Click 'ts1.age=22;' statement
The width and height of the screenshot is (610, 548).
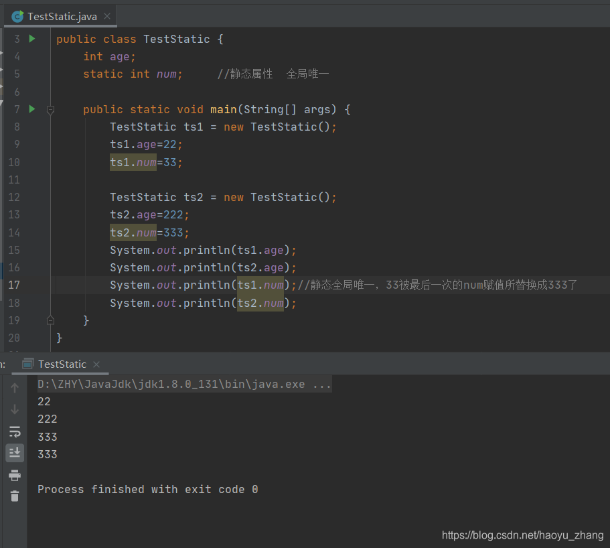pos(146,145)
